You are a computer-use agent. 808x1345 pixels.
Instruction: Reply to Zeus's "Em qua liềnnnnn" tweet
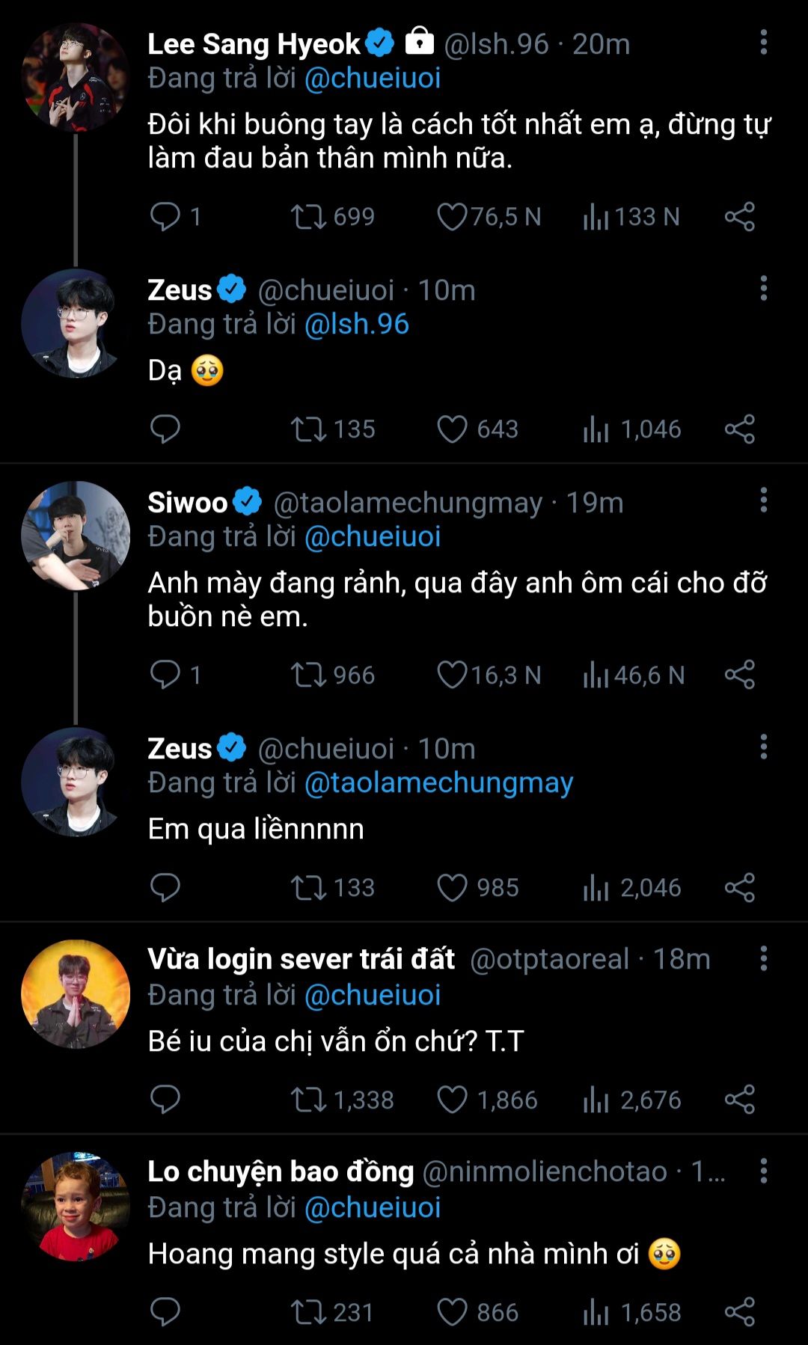[x=165, y=888]
